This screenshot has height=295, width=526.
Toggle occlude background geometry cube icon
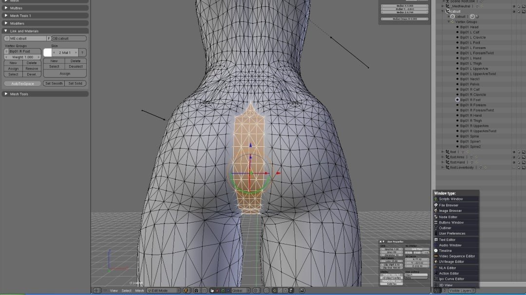[x=290, y=290]
